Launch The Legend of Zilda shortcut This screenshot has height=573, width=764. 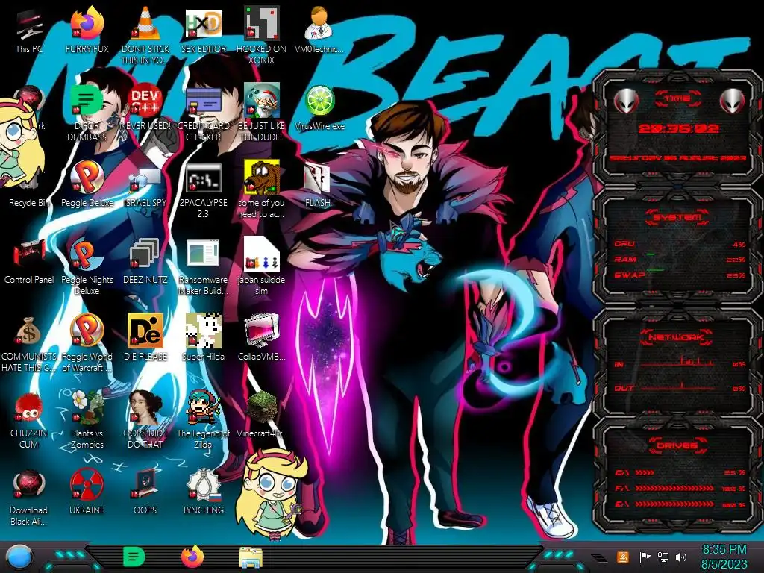(x=203, y=408)
